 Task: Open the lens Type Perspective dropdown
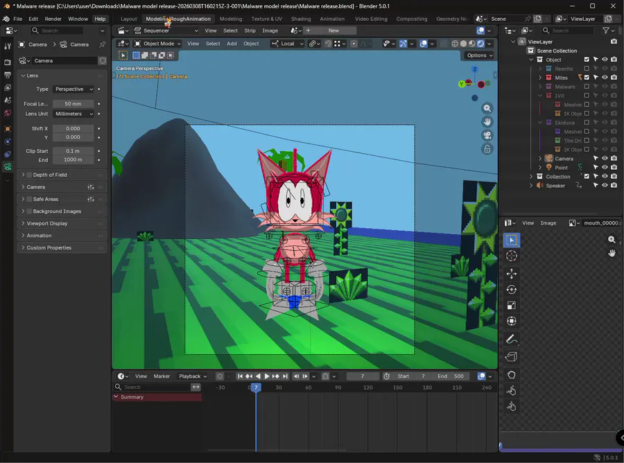(x=74, y=89)
